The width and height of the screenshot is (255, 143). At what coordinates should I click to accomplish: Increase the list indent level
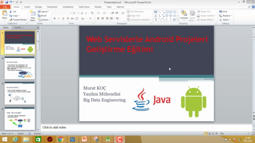117,13
